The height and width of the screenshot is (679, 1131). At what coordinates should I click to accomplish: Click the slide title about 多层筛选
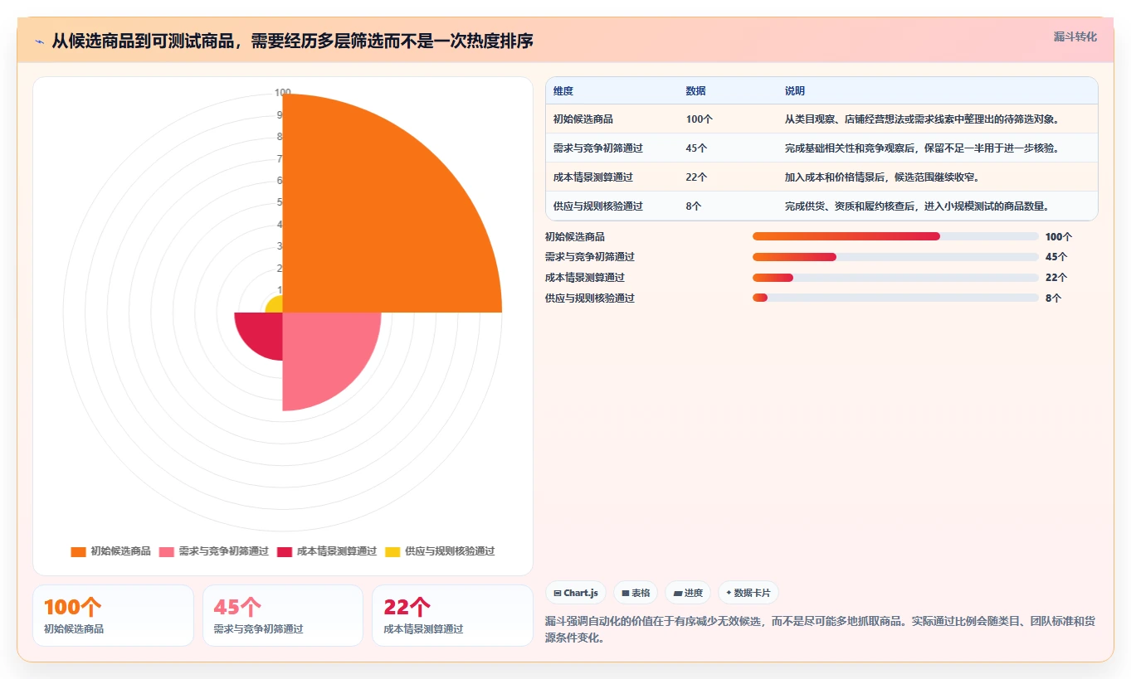(292, 41)
